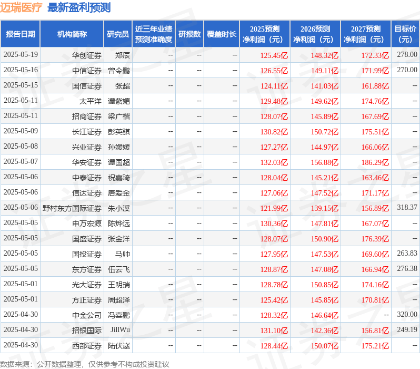The width and height of the screenshot is (420, 369).
Task: Click analyst name 谭紫媚
Action: [x=119, y=101]
